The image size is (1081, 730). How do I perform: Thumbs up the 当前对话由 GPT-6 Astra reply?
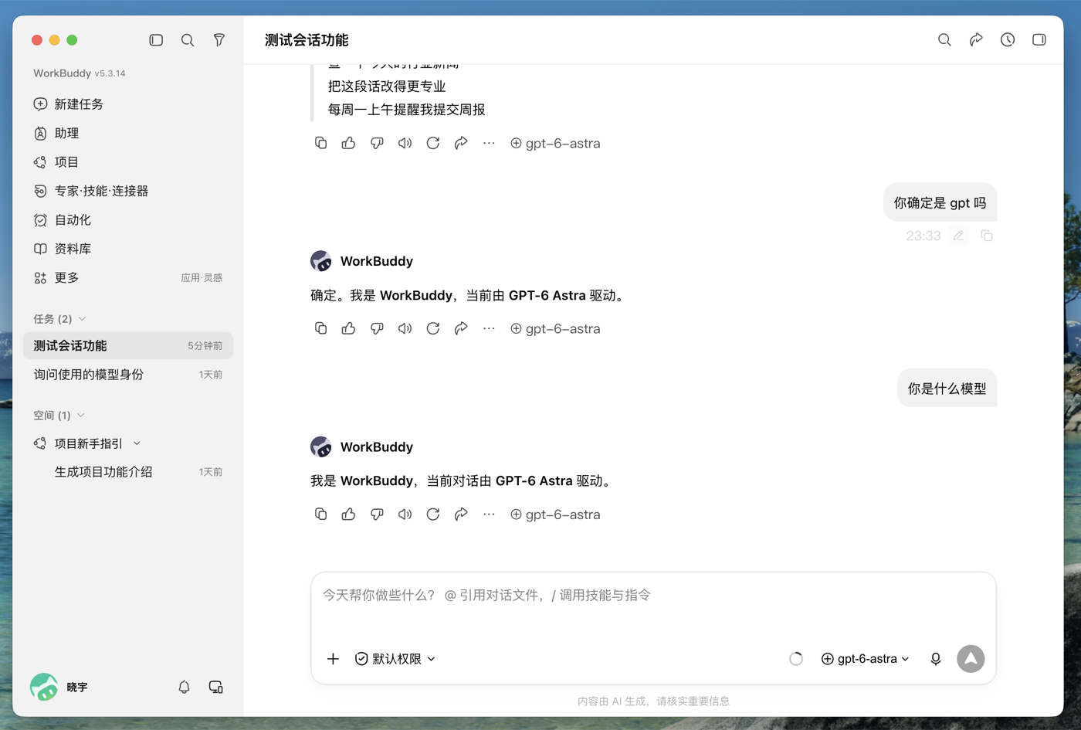tap(349, 514)
